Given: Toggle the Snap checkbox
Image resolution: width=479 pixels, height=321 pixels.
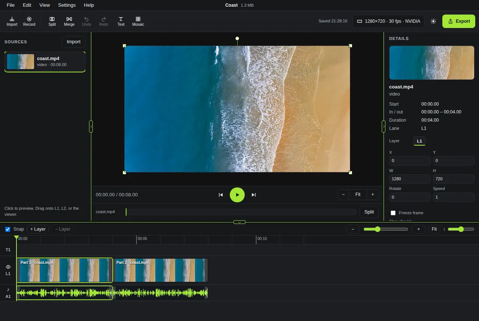Looking at the screenshot, I should 7,229.
